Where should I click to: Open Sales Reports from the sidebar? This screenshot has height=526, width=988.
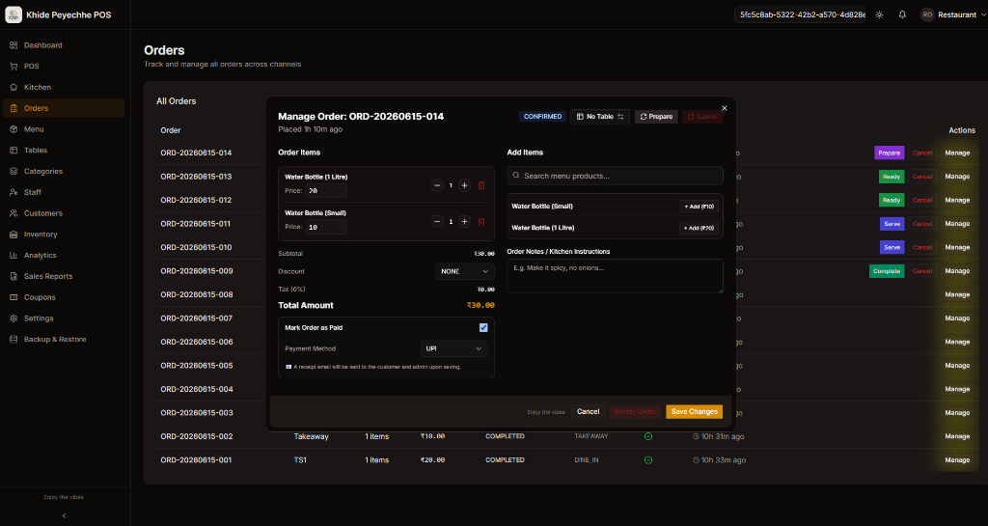pyautogui.click(x=63, y=277)
